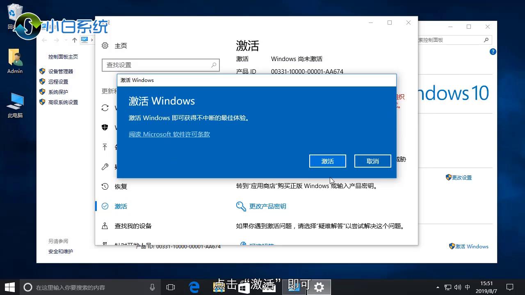Click the Settings gear on the taskbar
The height and width of the screenshot is (295, 525).
319,287
